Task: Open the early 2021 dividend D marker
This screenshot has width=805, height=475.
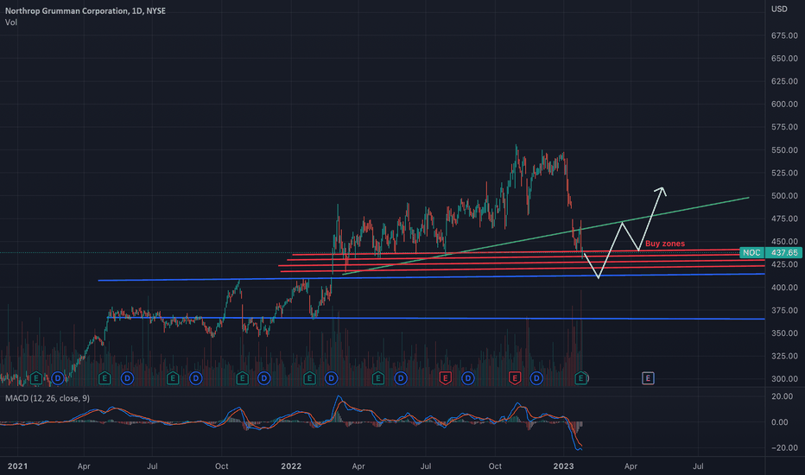Action: [x=58, y=378]
